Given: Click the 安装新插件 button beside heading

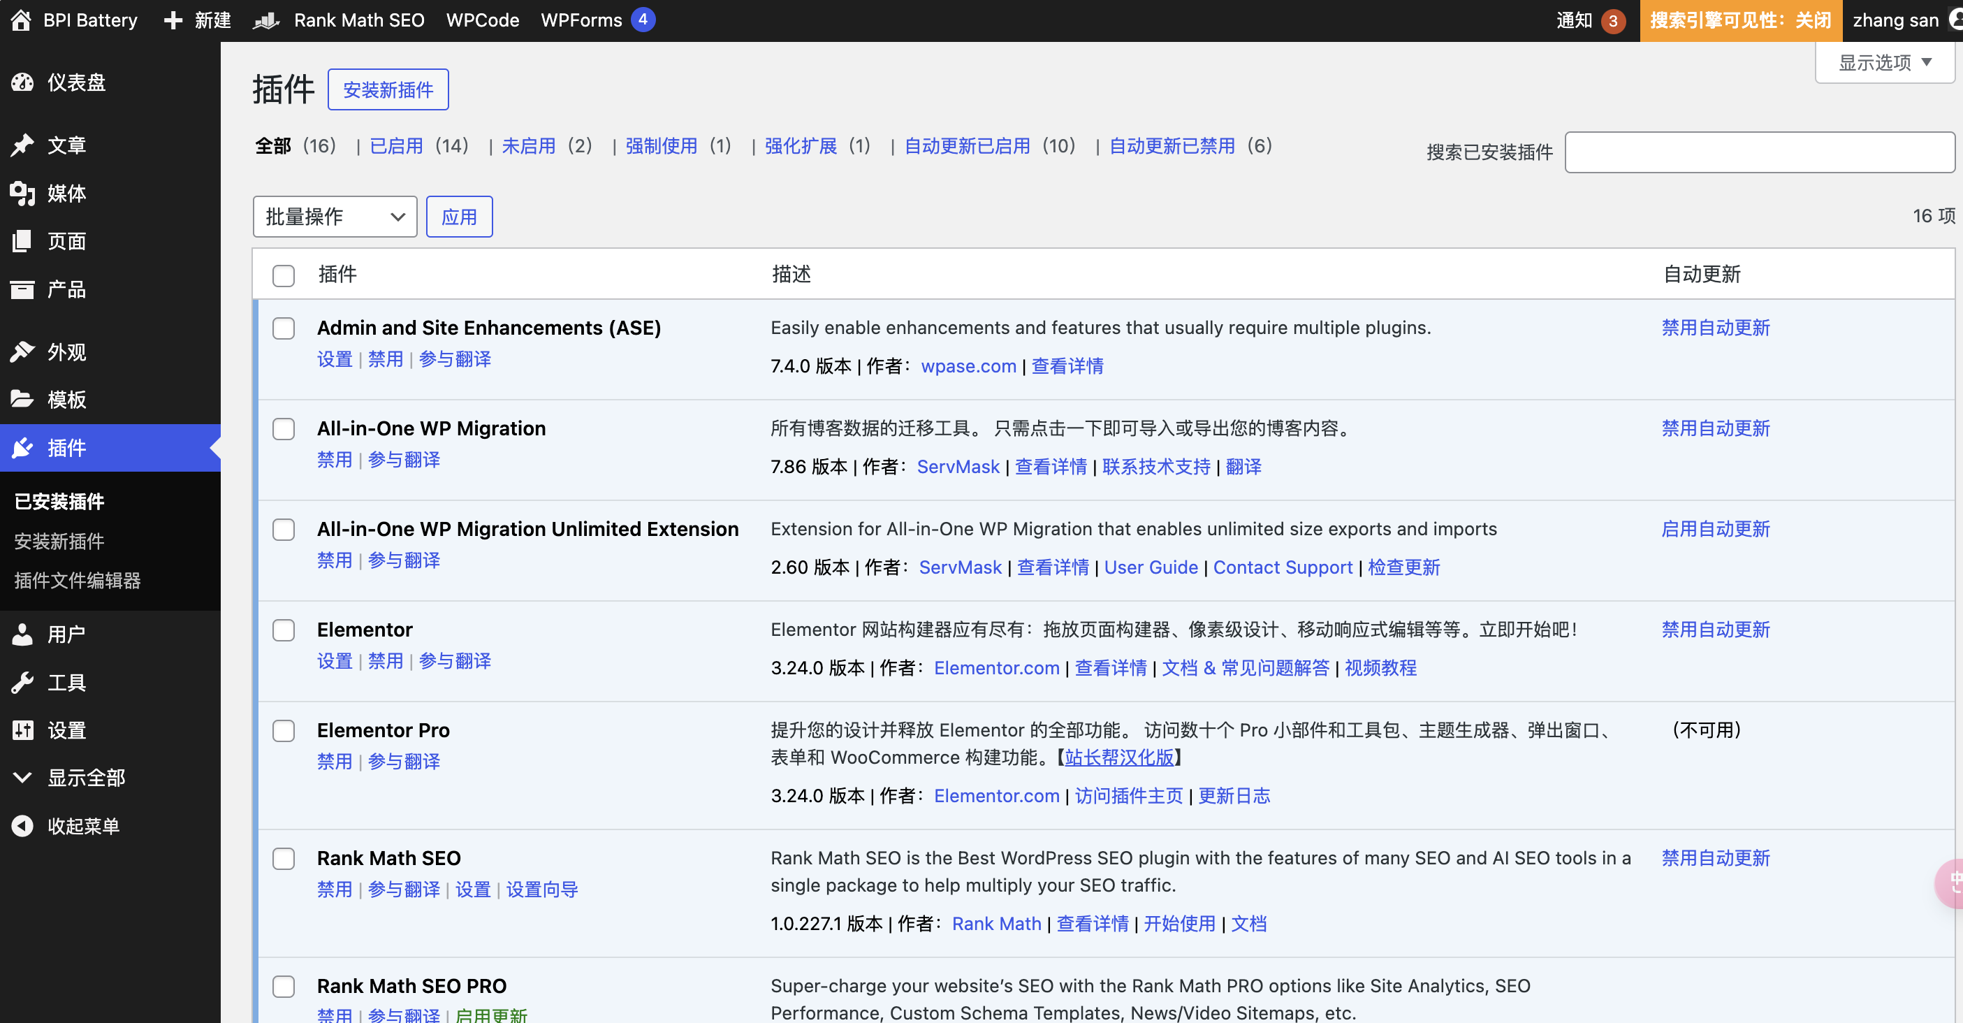Looking at the screenshot, I should tap(388, 90).
